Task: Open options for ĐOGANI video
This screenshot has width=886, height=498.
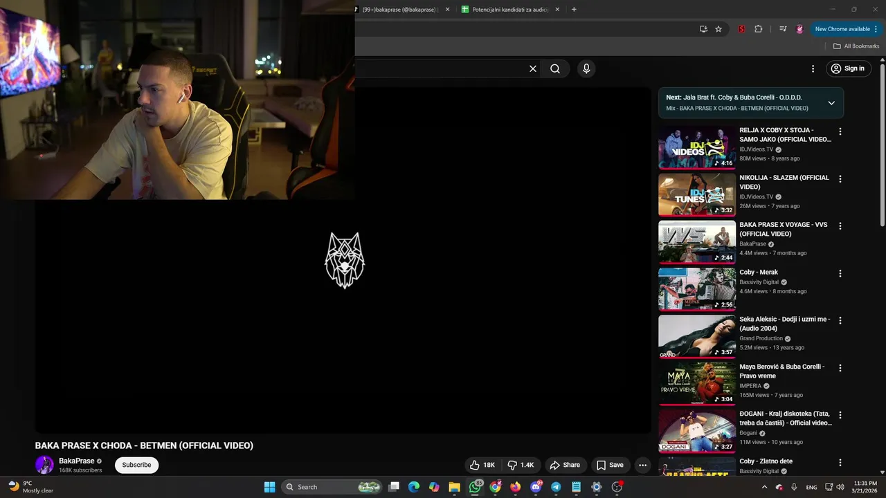Action: coord(840,415)
